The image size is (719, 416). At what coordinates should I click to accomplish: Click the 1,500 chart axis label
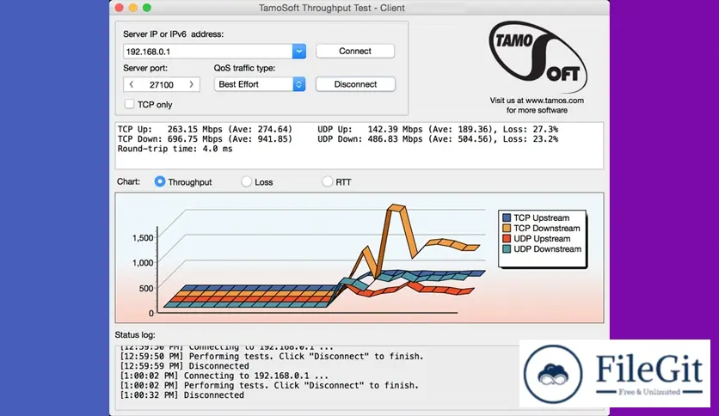point(143,238)
